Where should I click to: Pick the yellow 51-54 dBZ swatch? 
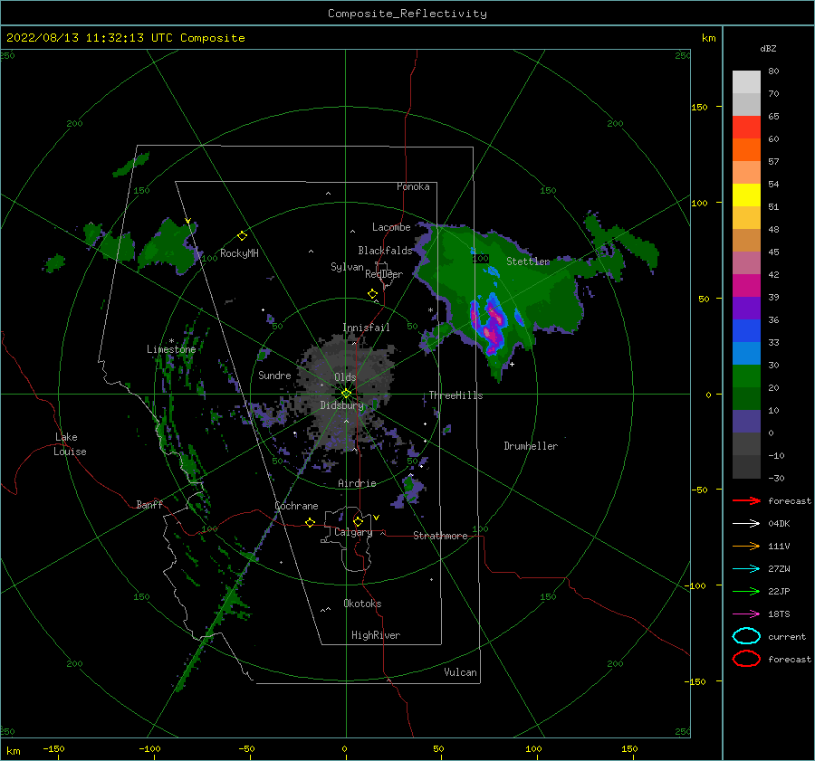tap(746, 195)
